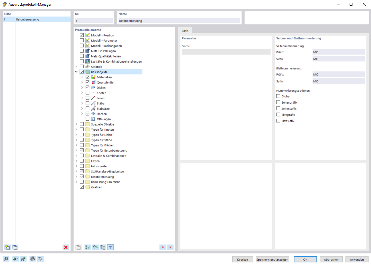Screen dimensions: 371x265
Task: Tick the Blattsuffix checkbox
Action: pos(278,121)
